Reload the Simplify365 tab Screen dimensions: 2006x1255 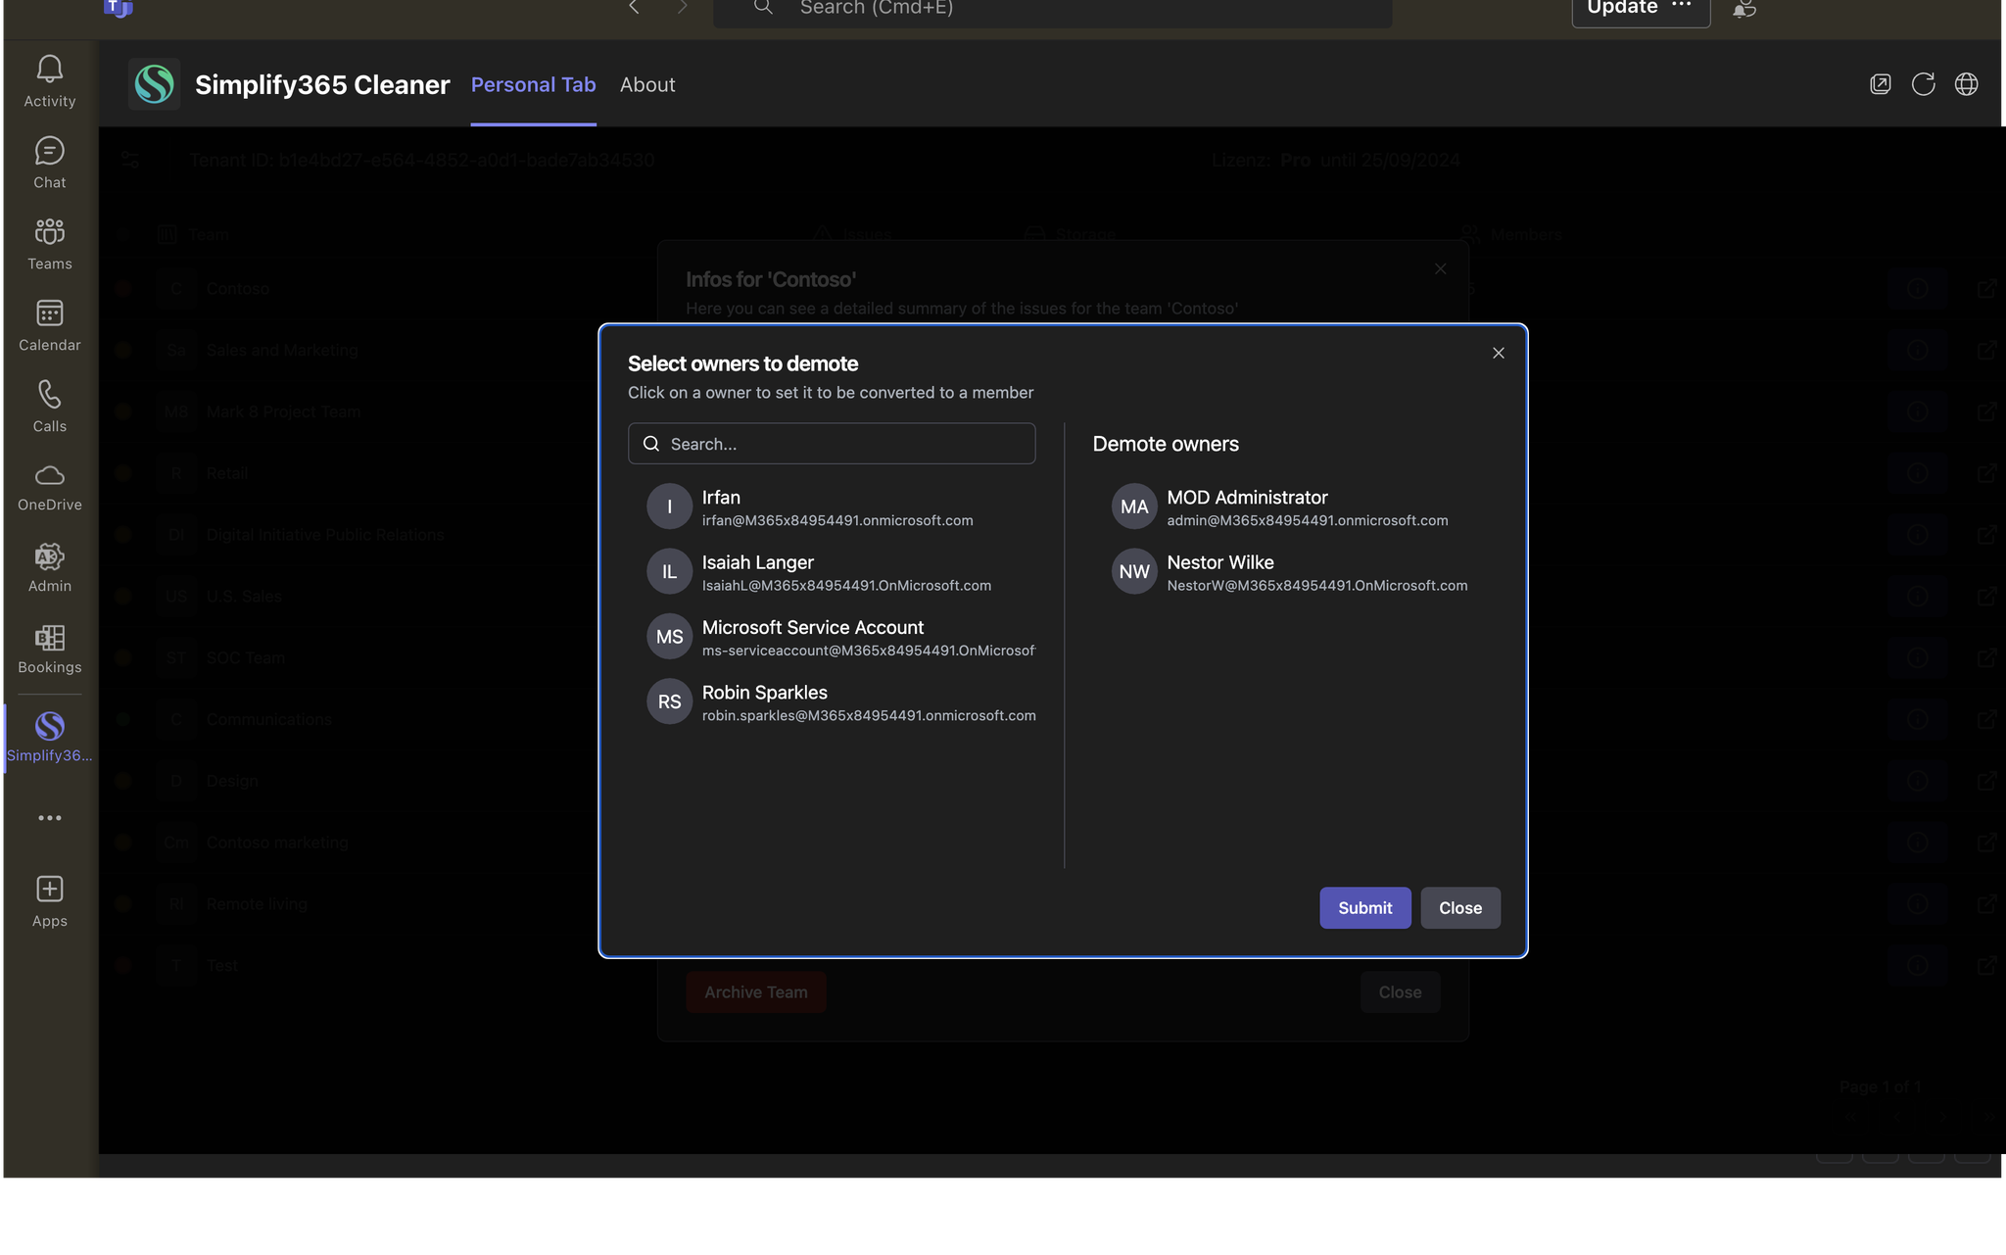1923,84
